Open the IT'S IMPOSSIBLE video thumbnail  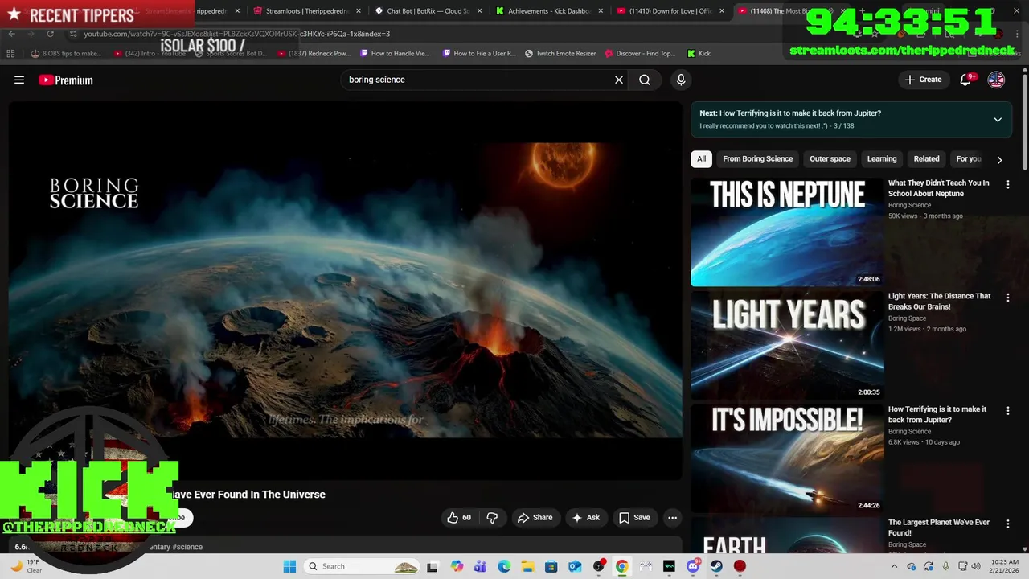tap(787, 458)
